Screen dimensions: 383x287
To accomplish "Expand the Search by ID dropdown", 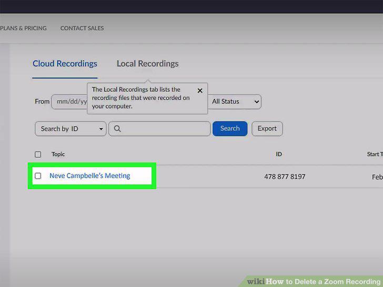I will 70,129.
